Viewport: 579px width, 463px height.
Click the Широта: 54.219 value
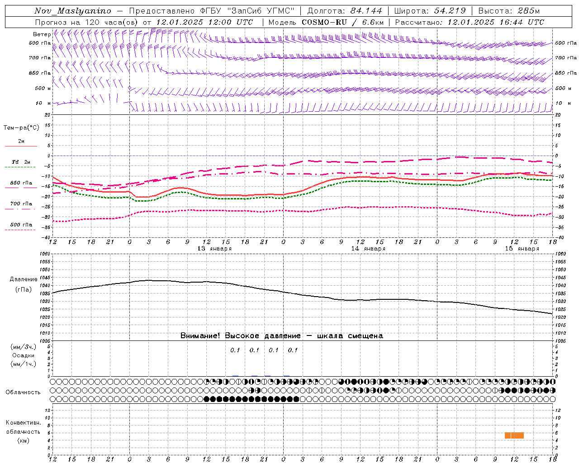[x=431, y=11]
